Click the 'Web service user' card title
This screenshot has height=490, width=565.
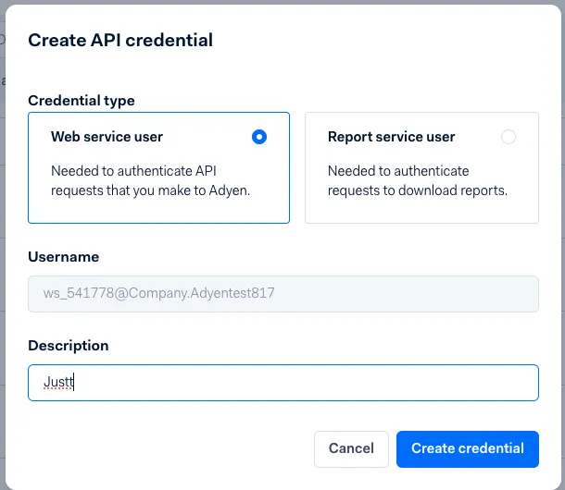coord(107,137)
